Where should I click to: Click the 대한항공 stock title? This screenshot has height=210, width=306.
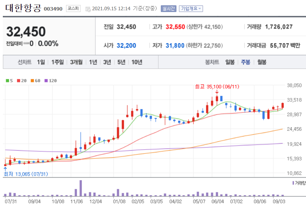click(23, 8)
